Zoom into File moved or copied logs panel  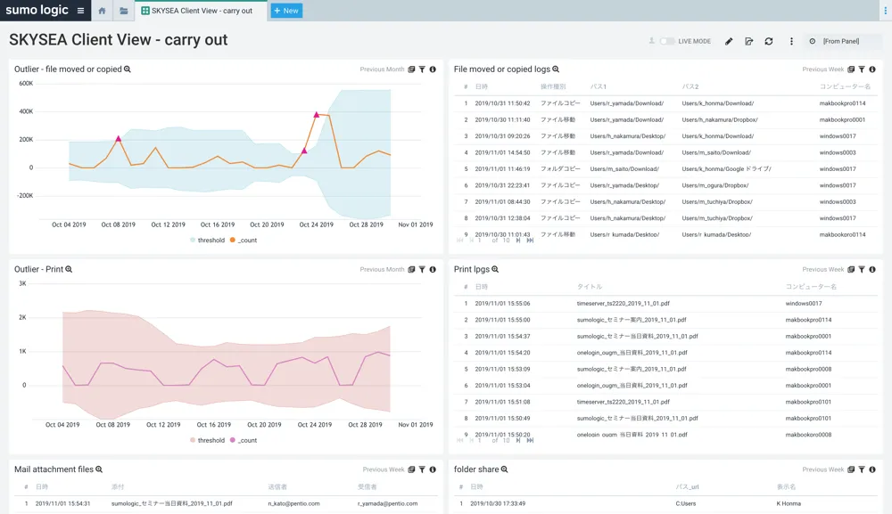556,69
